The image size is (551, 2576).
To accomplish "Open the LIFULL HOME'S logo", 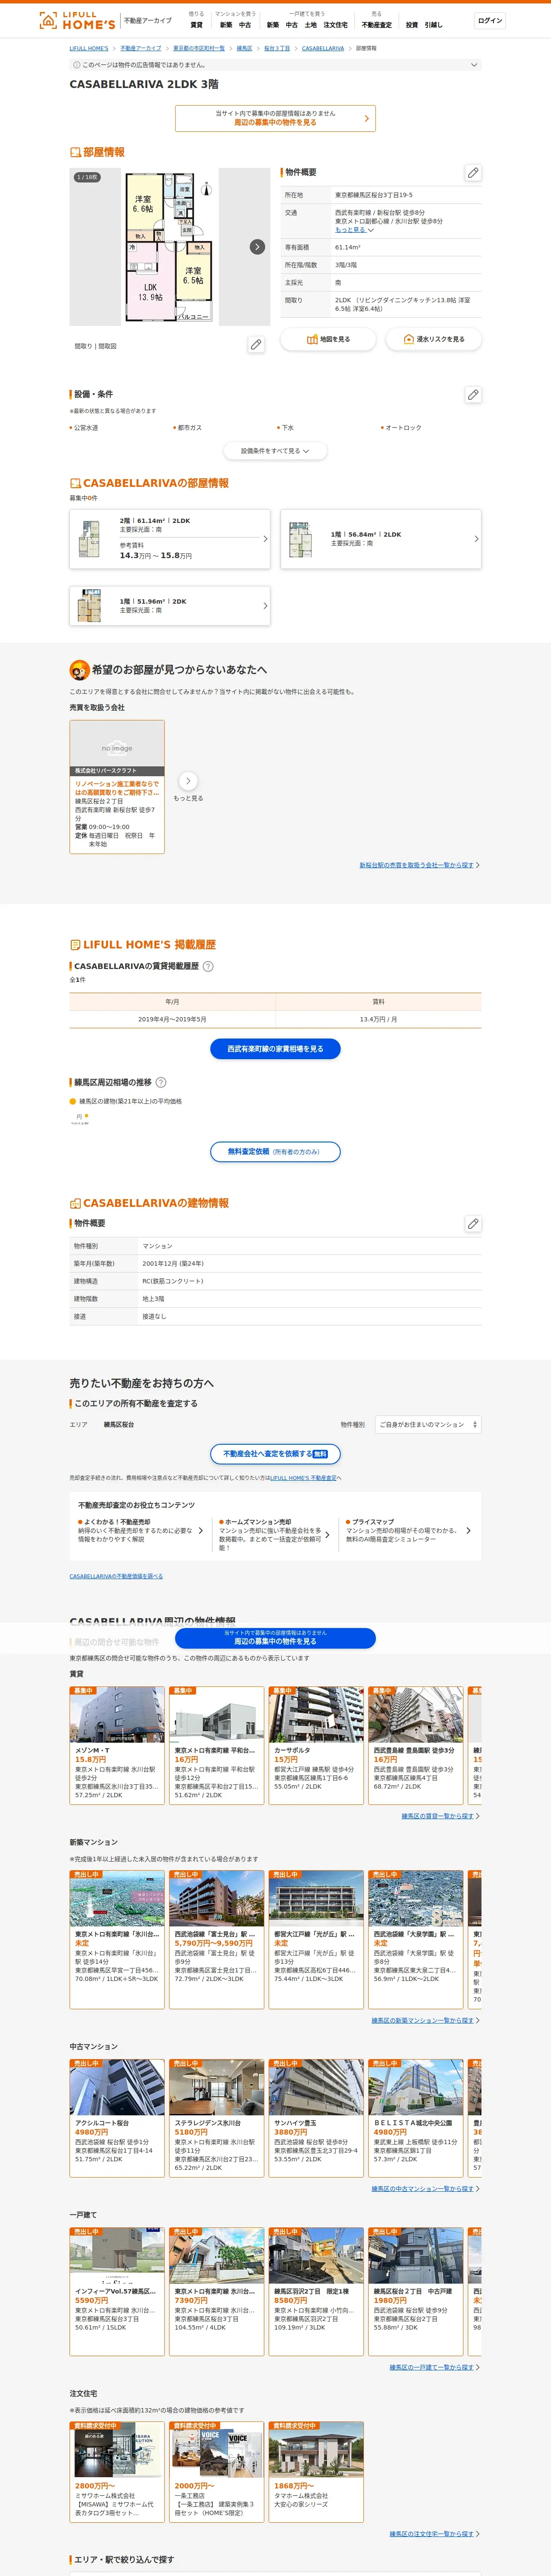I will tap(77, 21).
